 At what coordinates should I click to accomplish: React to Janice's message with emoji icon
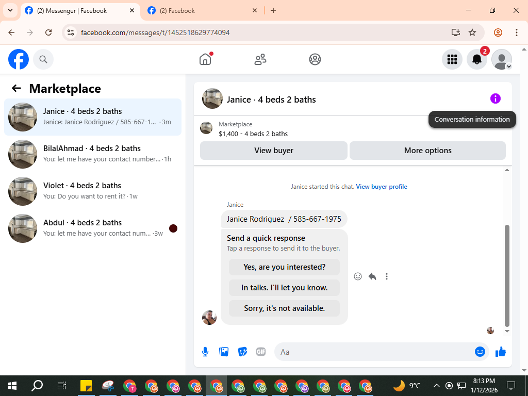358,276
